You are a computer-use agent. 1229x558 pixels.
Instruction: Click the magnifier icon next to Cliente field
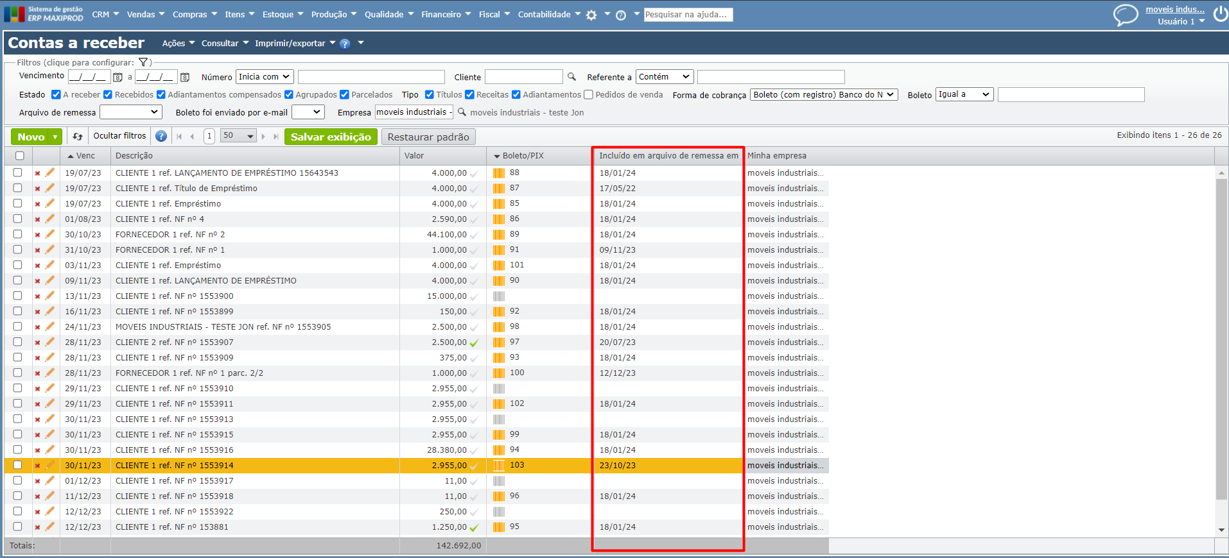point(571,77)
